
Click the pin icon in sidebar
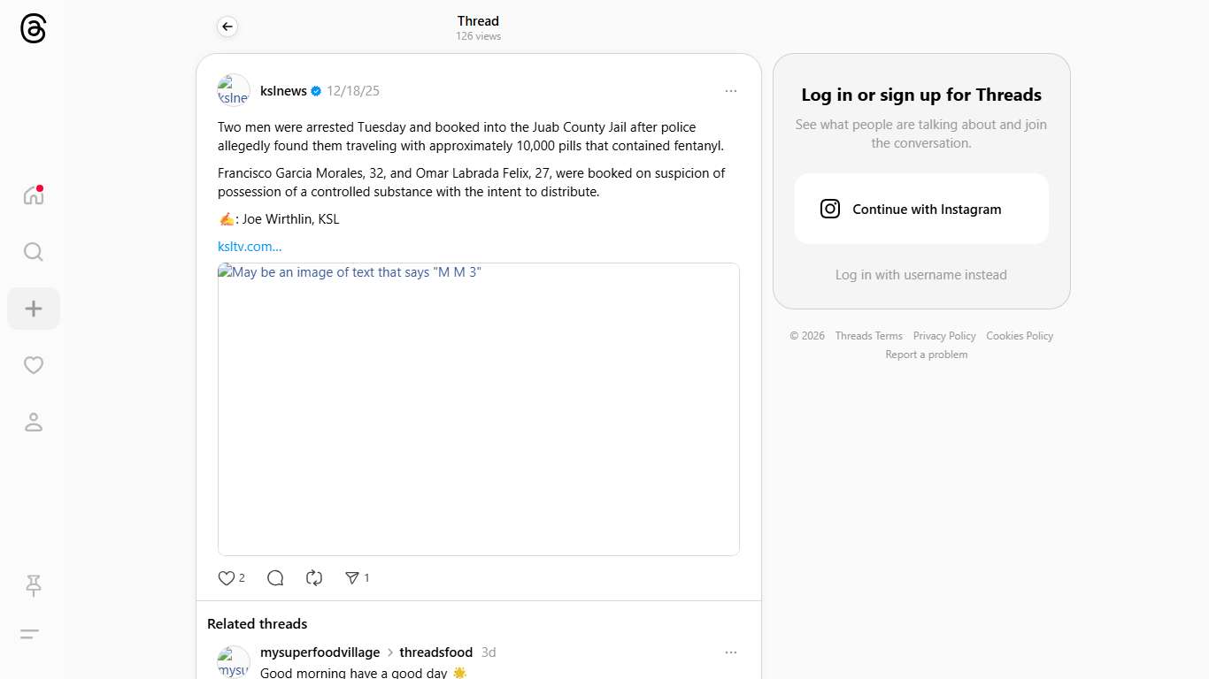tap(34, 584)
